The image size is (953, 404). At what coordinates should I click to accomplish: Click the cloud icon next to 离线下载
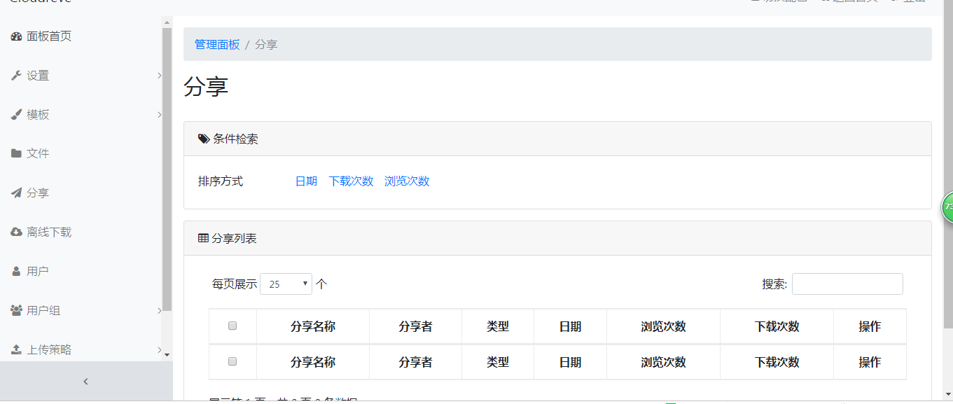pyautogui.click(x=15, y=232)
